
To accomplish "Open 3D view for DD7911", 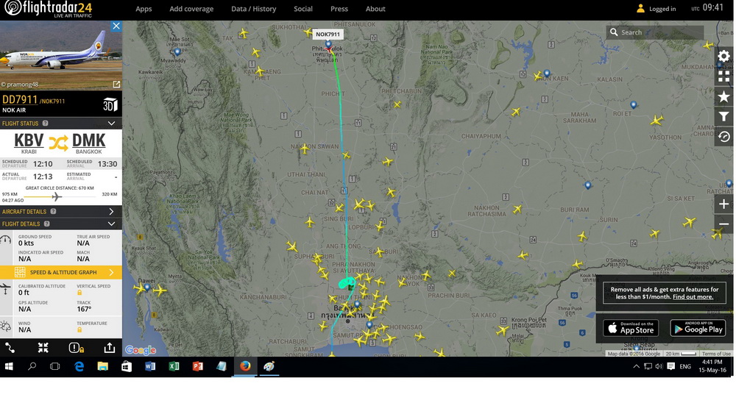I will 110,104.
